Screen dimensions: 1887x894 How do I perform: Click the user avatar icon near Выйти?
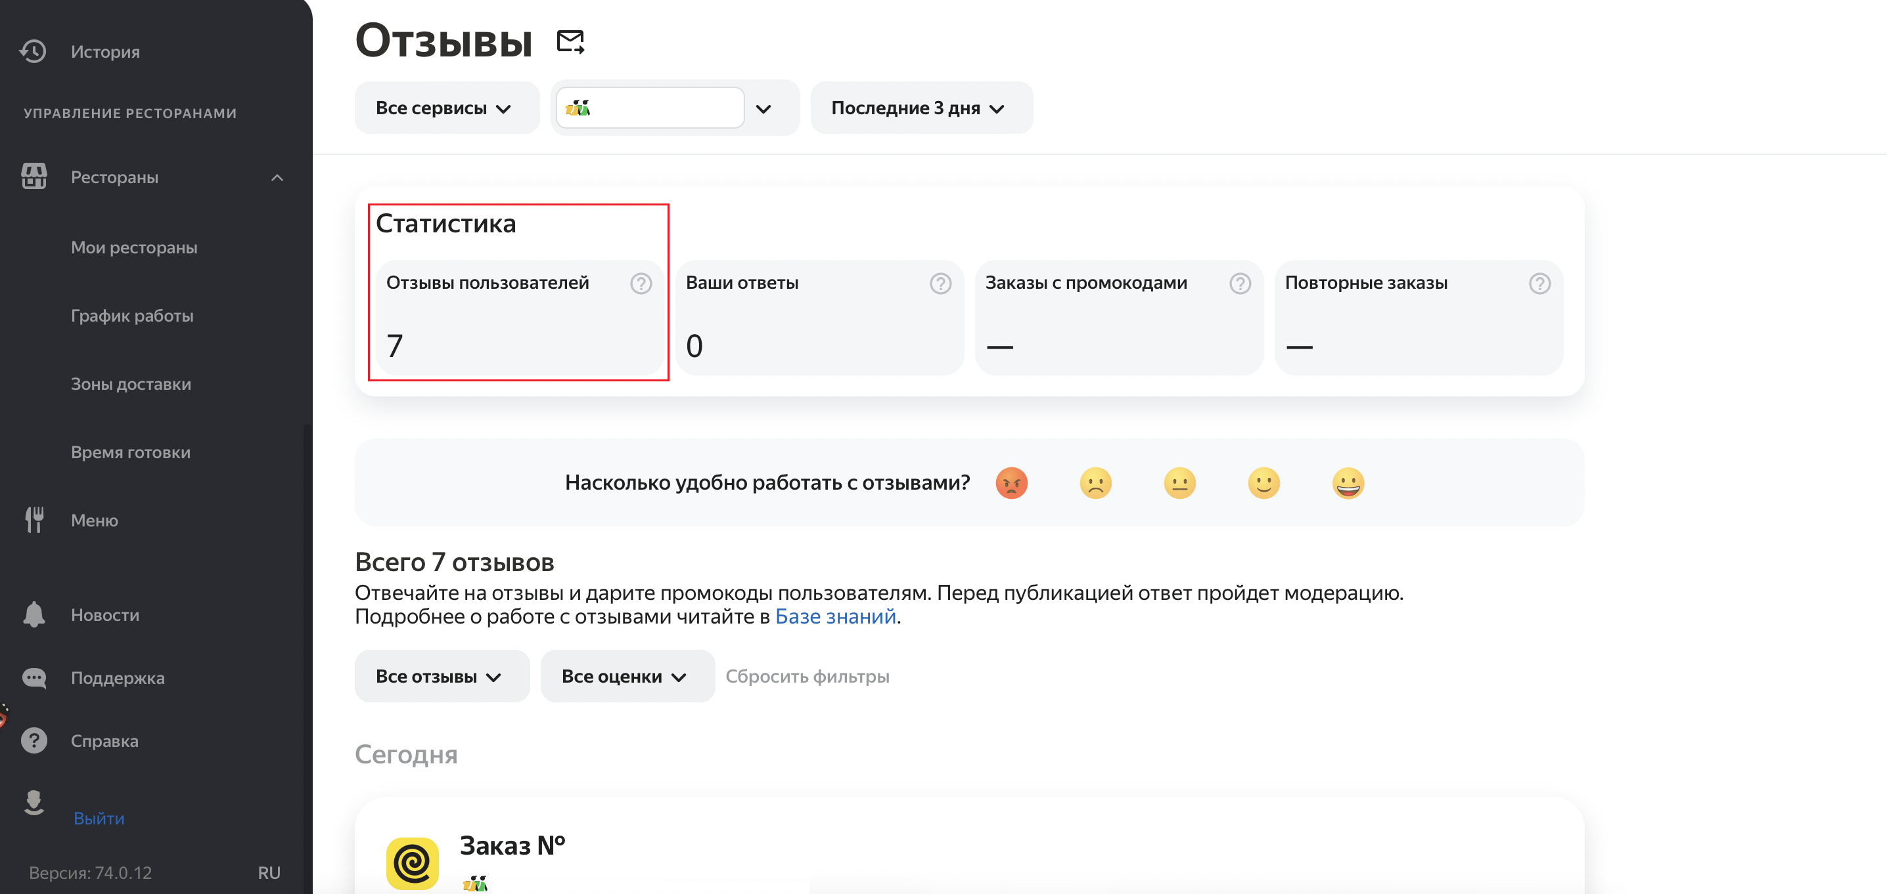click(34, 802)
